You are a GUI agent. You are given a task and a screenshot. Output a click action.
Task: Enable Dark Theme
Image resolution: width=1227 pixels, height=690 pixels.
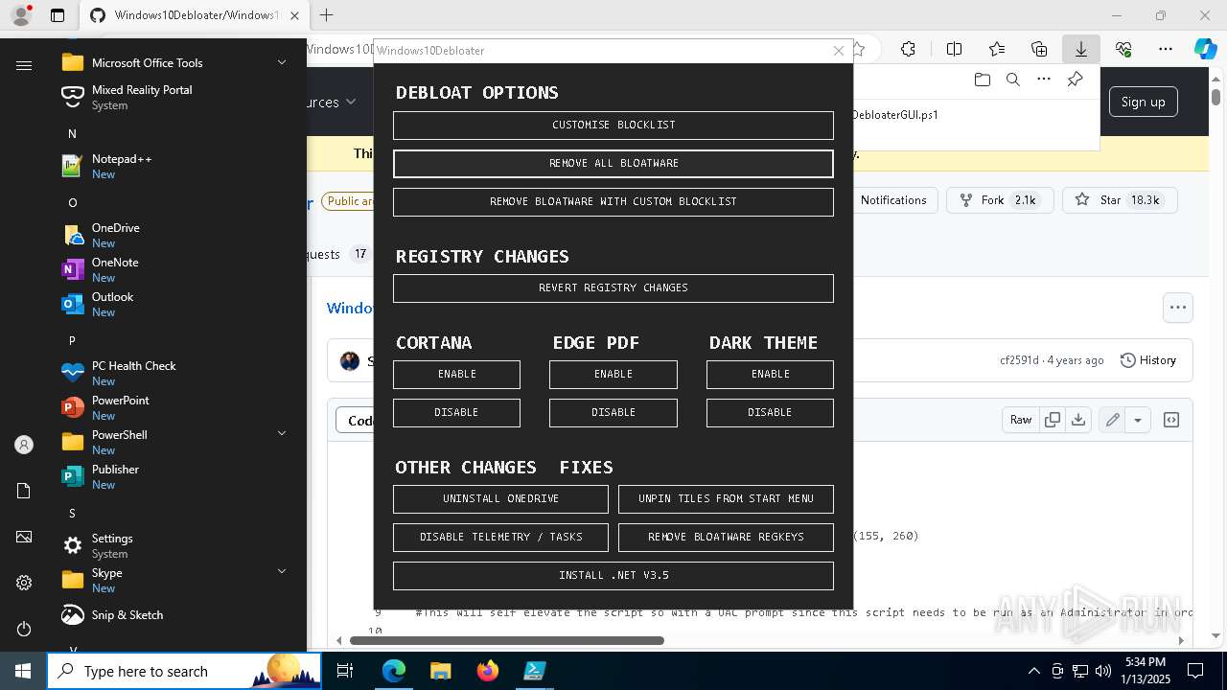coord(770,375)
